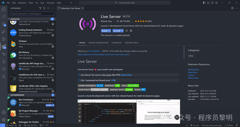Switch to the Runtime Status tab

131,43
